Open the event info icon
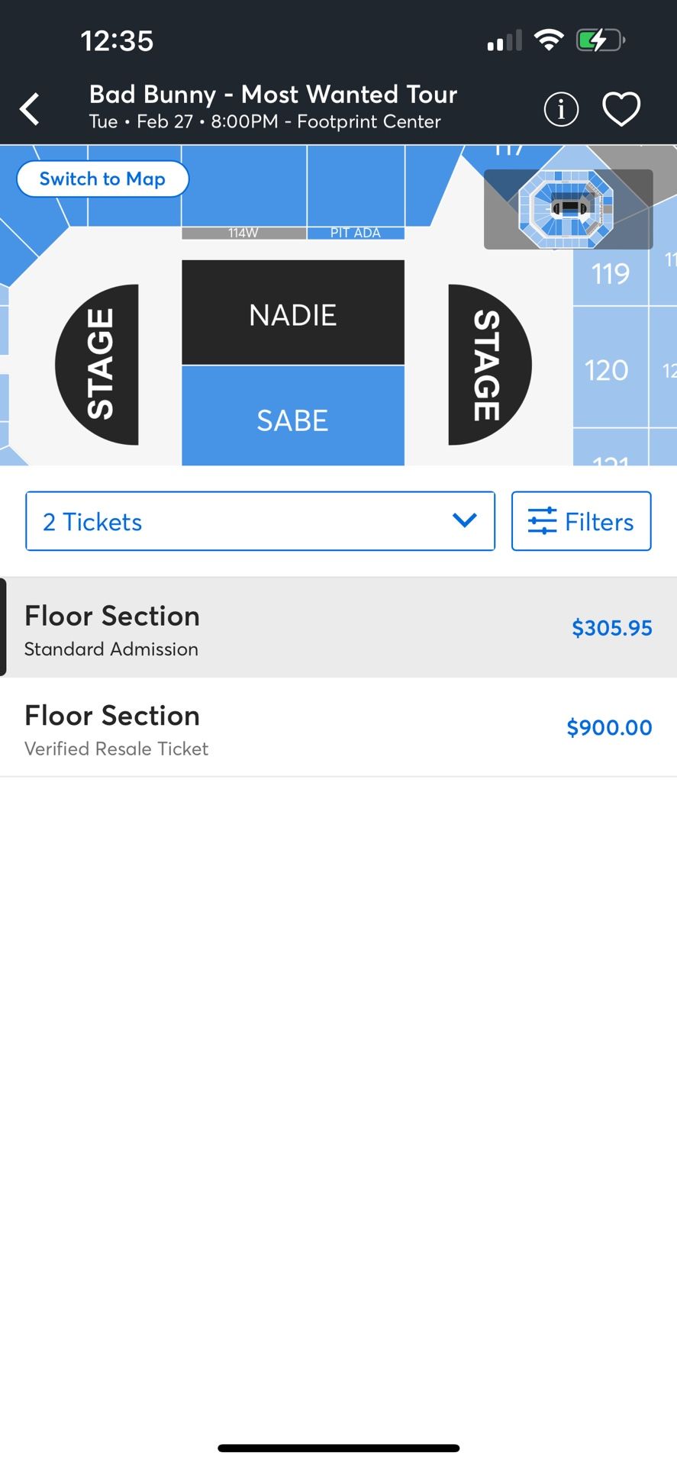677x1465 pixels. click(x=561, y=109)
